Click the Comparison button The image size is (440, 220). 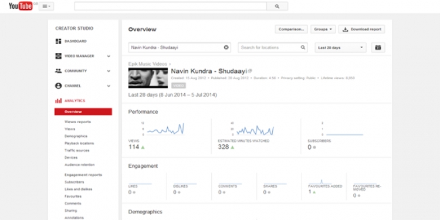291,29
